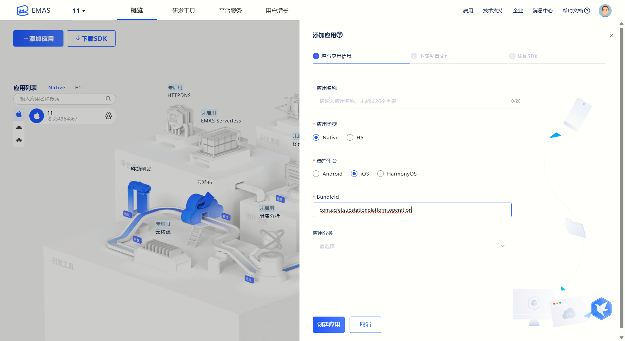625x341 pixels.
Task: Close the 添加应用 panel
Action: tap(612, 36)
